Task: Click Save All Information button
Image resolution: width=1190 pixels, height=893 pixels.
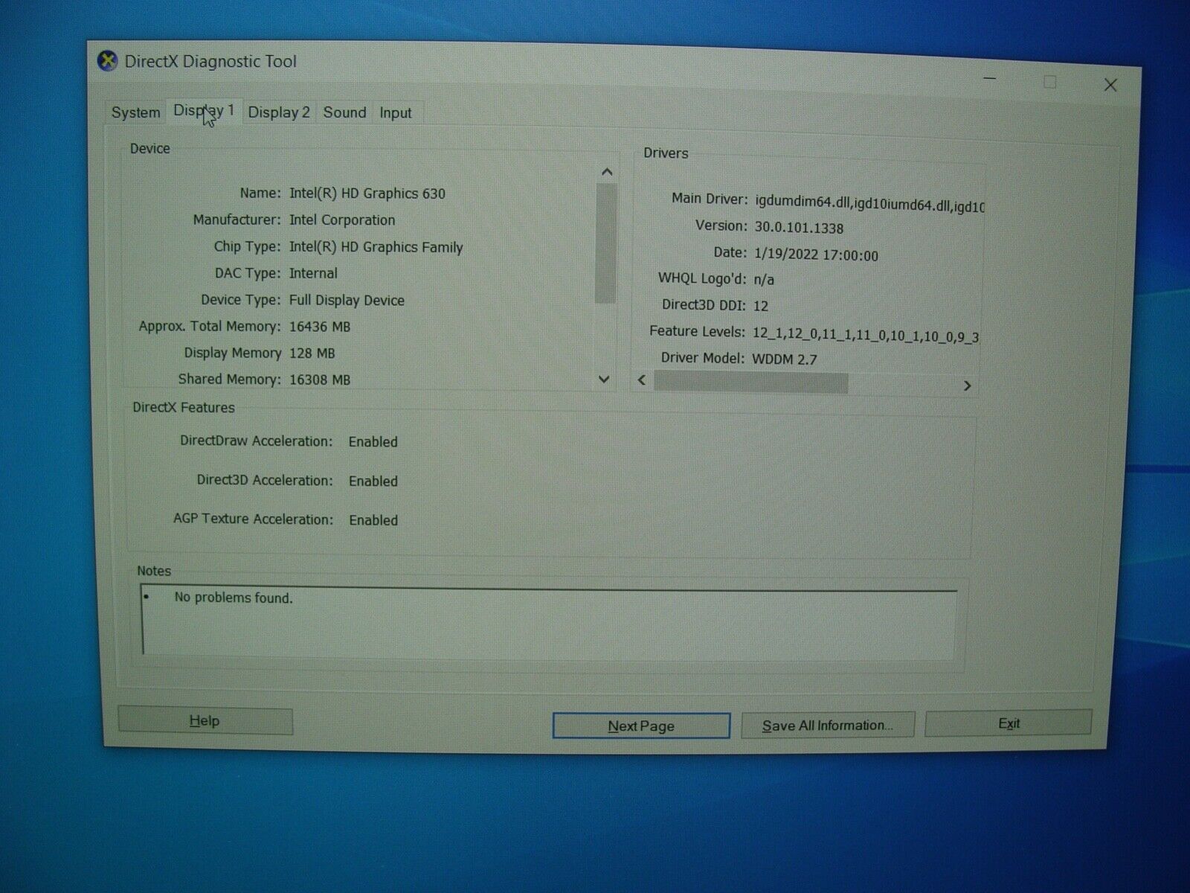Action: (x=828, y=726)
